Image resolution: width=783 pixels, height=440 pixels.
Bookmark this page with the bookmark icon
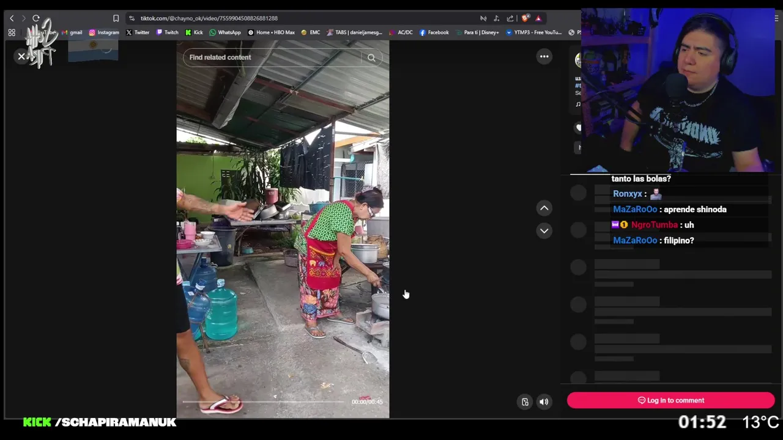(x=116, y=18)
